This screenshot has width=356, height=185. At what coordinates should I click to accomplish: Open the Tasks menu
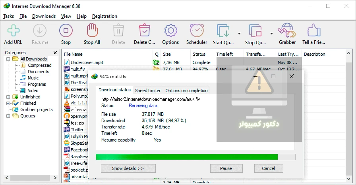[x=8, y=16]
